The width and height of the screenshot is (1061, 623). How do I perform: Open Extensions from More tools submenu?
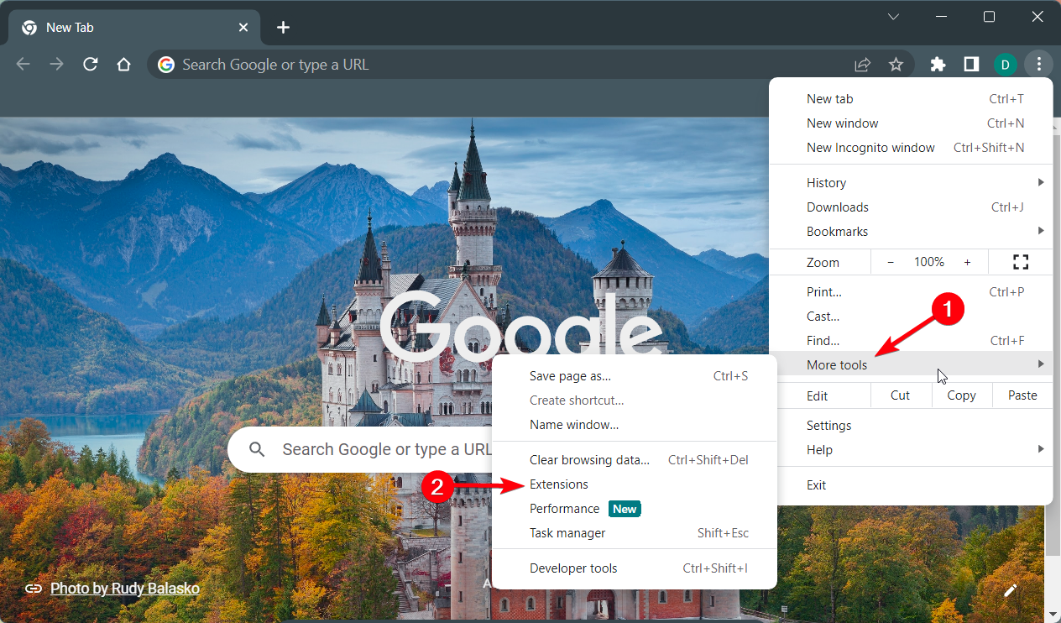pyautogui.click(x=635, y=484)
